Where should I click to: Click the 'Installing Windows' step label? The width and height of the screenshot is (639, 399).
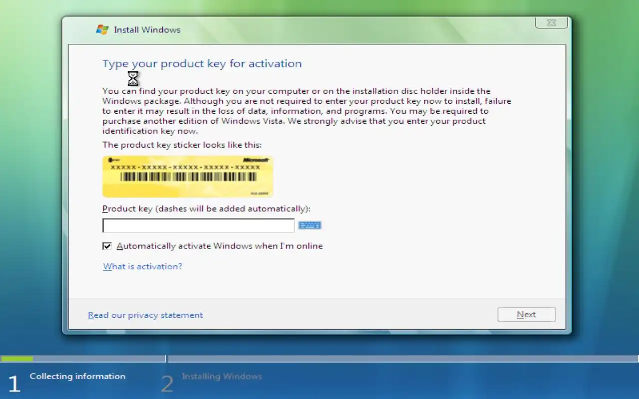[x=222, y=376]
